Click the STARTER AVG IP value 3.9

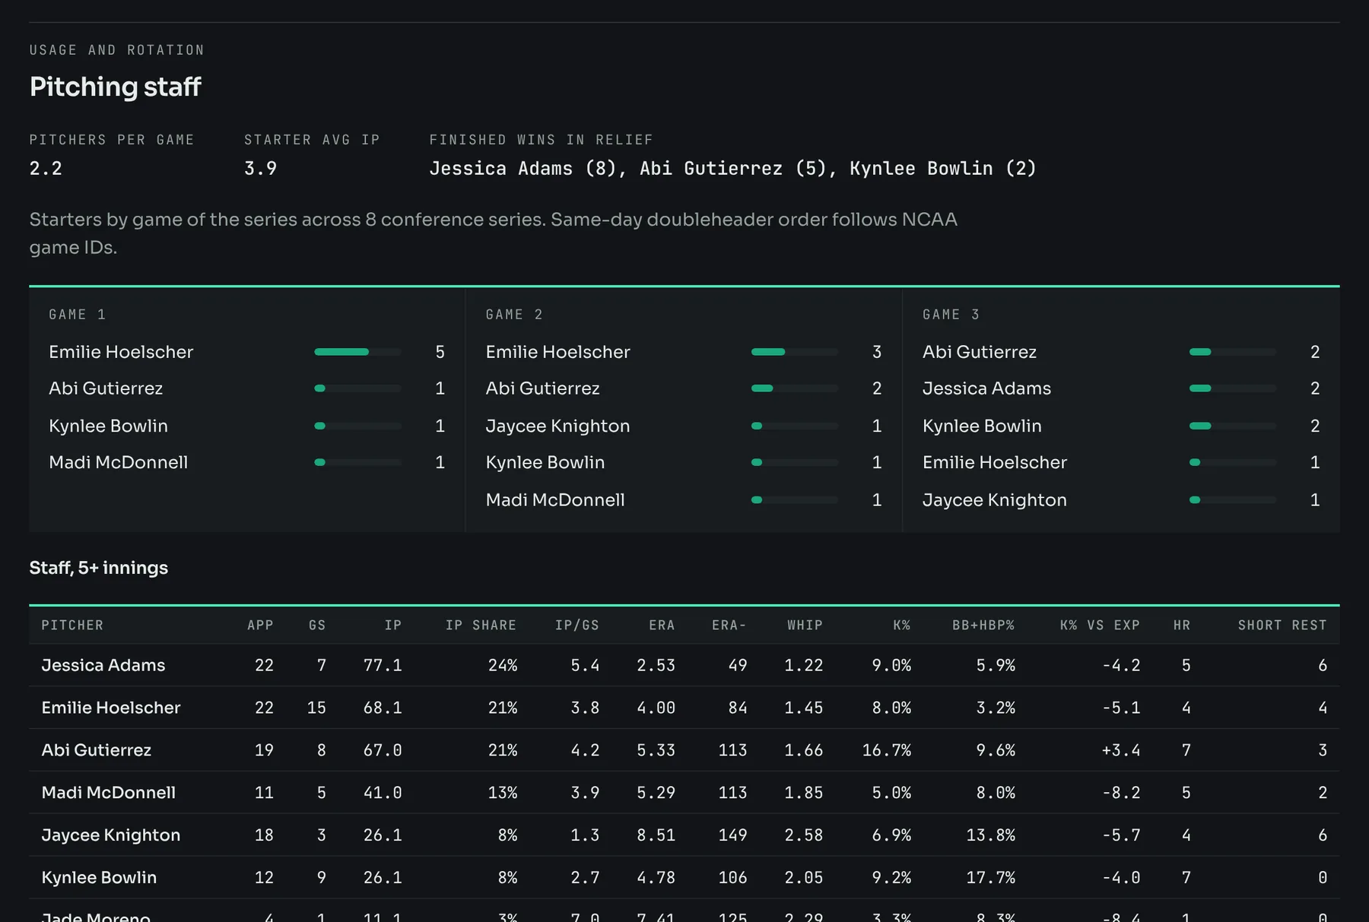click(261, 168)
